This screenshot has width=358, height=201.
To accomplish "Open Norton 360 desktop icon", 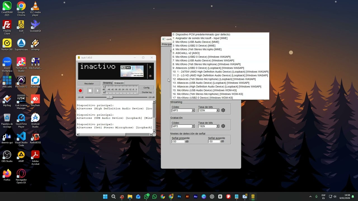I will (x=7, y=45).
